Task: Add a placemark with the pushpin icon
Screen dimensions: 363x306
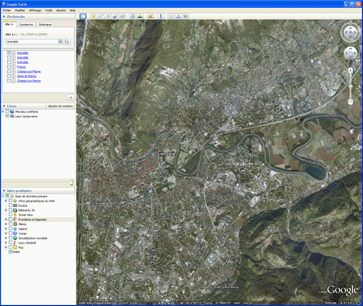Action: (x=93, y=16)
